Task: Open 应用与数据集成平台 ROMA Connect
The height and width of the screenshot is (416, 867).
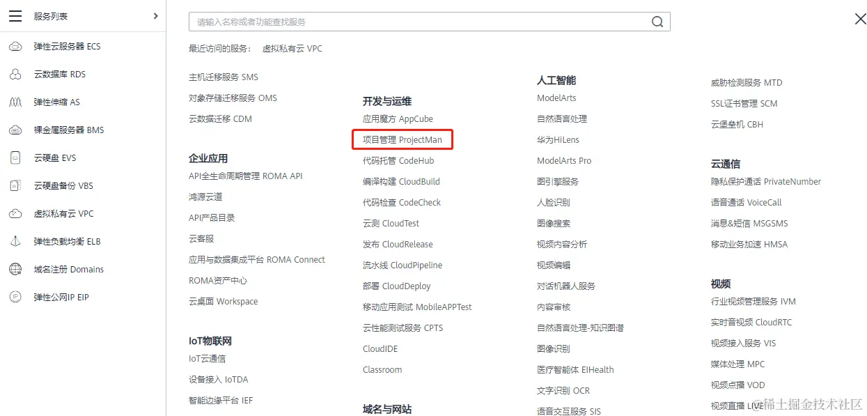Action: (257, 260)
